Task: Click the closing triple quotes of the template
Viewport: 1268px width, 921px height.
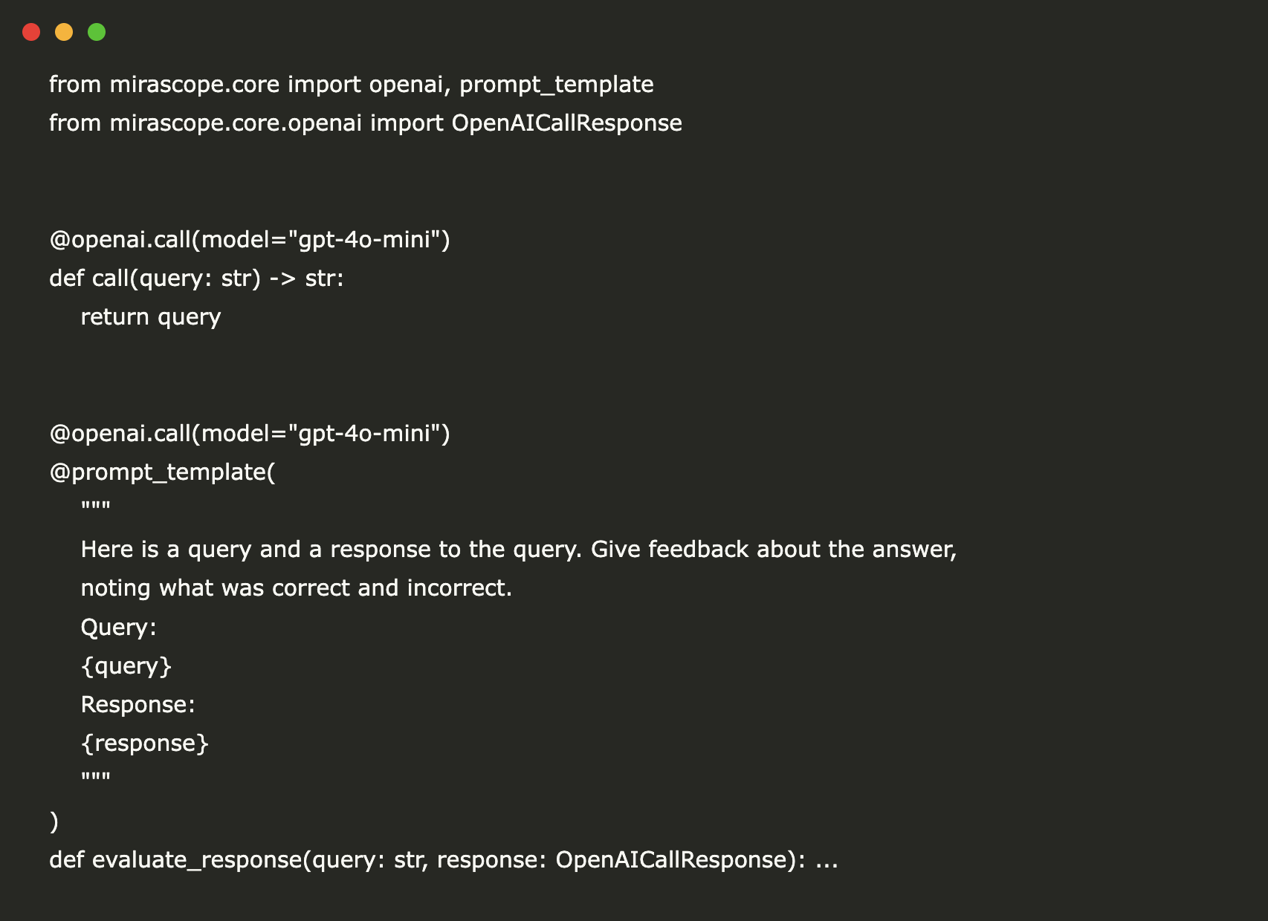Action: click(96, 778)
